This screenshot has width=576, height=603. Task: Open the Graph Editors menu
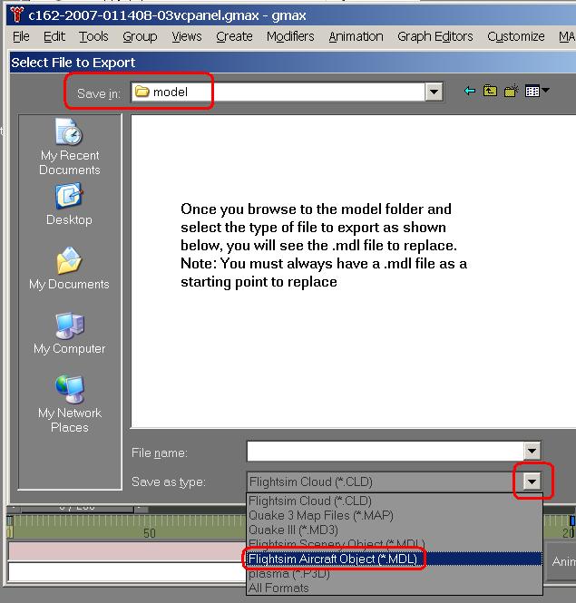[x=434, y=36]
